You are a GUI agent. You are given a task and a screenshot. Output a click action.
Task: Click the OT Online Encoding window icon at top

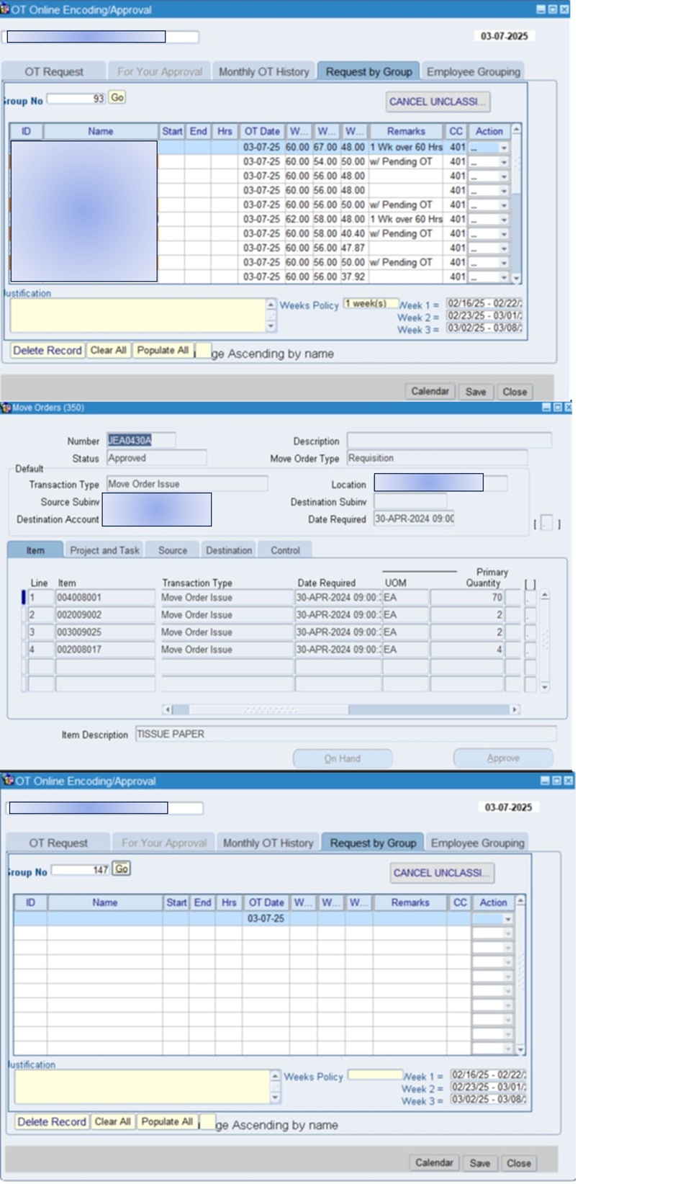(x=5, y=9)
